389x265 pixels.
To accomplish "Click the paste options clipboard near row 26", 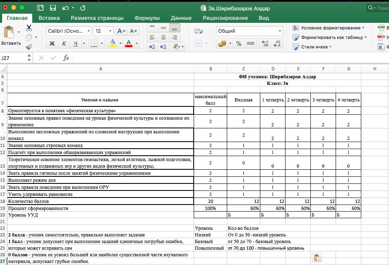I will 317,258.
